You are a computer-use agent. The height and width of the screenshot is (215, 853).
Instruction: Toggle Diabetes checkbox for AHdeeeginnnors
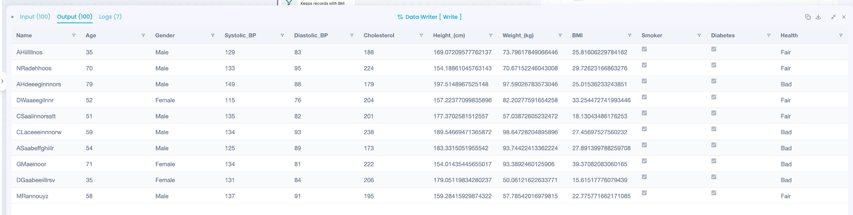(x=714, y=81)
